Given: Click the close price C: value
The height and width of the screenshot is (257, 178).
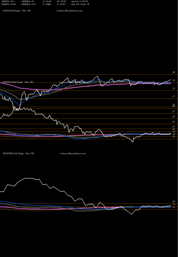Looking at the screenshot, I should [47, 4].
